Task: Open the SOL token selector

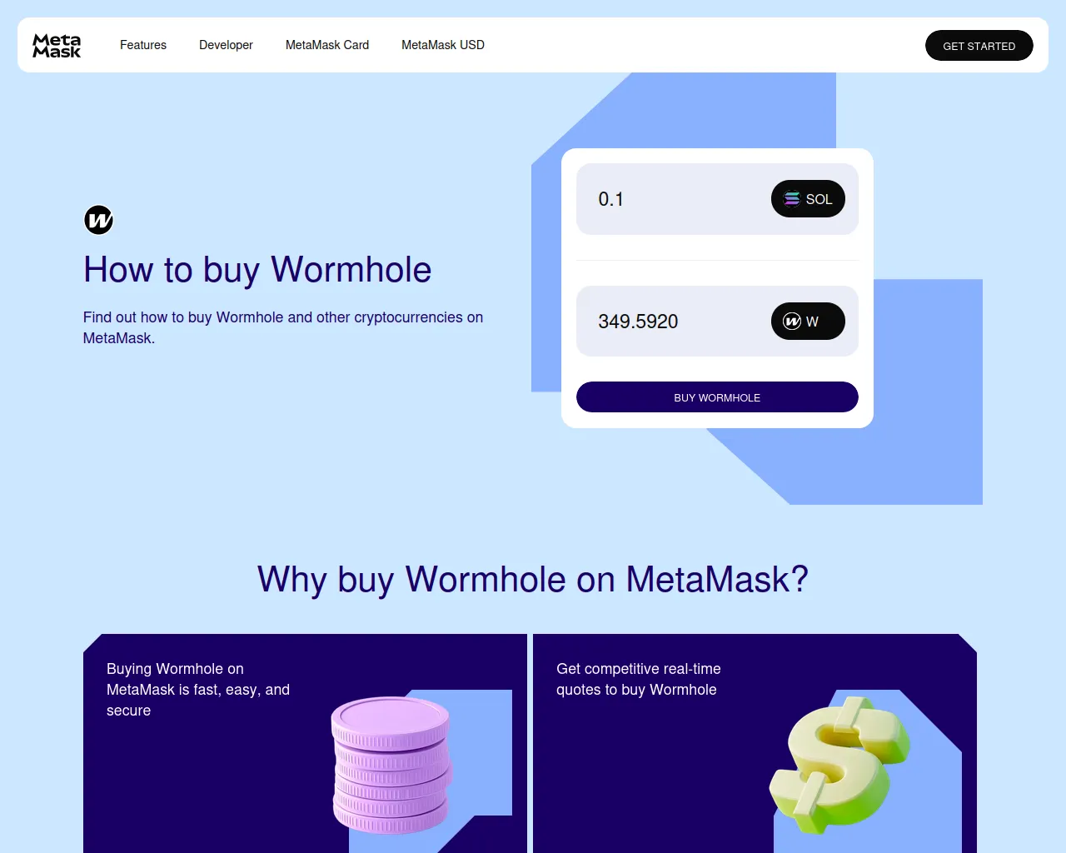Action: (x=808, y=199)
